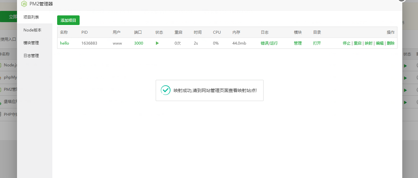The height and width of the screenshot is (178, 418).
Task: Click user cell www
Action: tap(117, 43)
